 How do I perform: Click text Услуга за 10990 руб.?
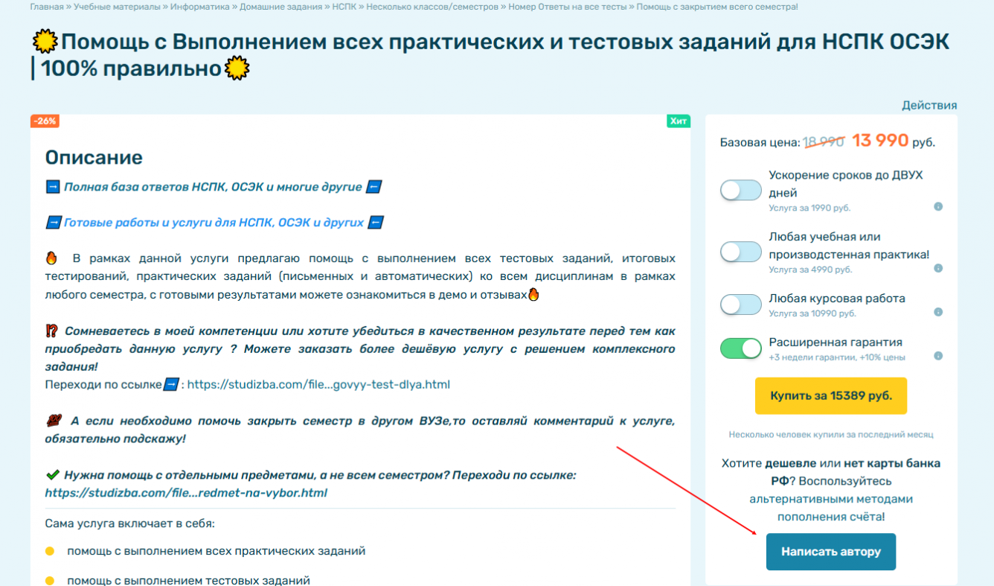[812, 313]
